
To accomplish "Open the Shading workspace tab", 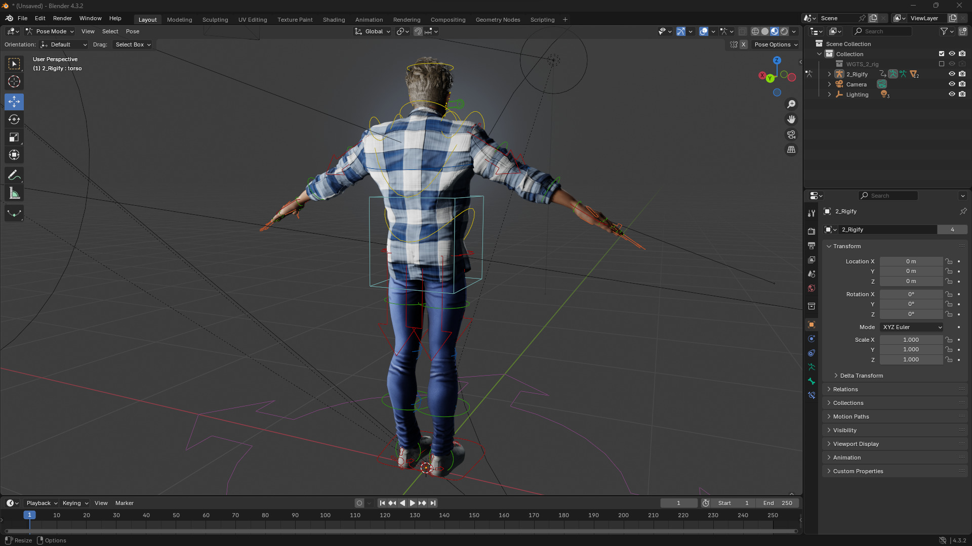I will pos(334,20).
